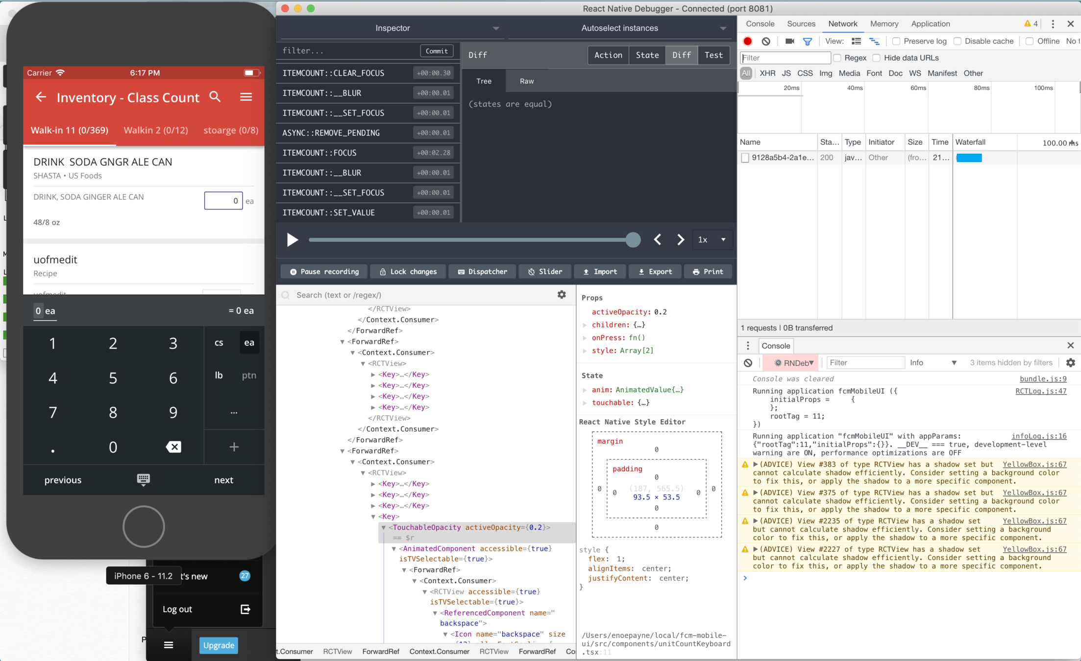1081x661 pixels.
Task: Toggle the network filter funnel icon
Action: (x=807, y=41)
